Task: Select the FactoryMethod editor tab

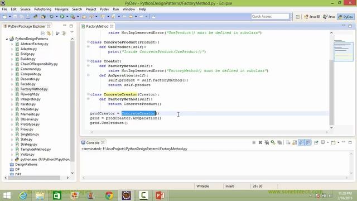Action: (97, 26)
